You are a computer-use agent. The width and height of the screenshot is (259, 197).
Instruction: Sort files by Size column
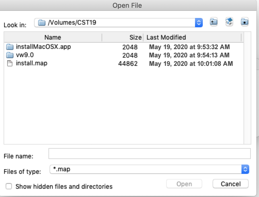pos(123,37)
